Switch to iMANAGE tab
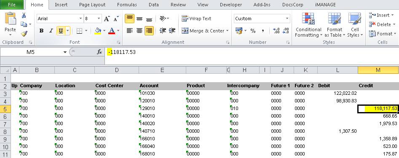399x158 pixels. coord(325,5)
